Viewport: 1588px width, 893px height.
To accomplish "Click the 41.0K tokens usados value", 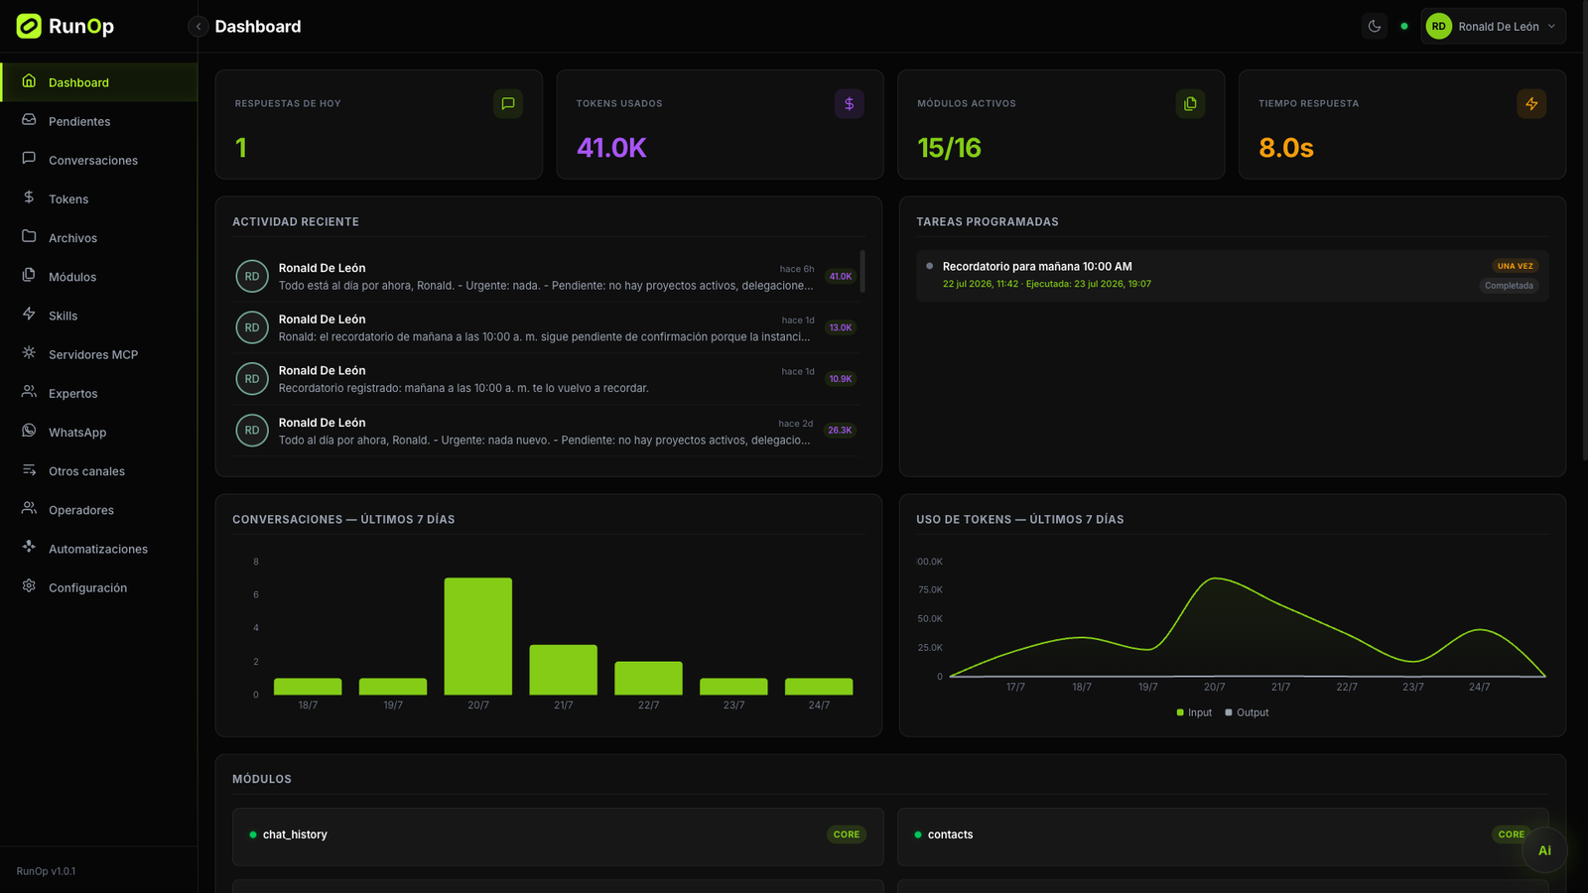I will click(x=611, y=148).
